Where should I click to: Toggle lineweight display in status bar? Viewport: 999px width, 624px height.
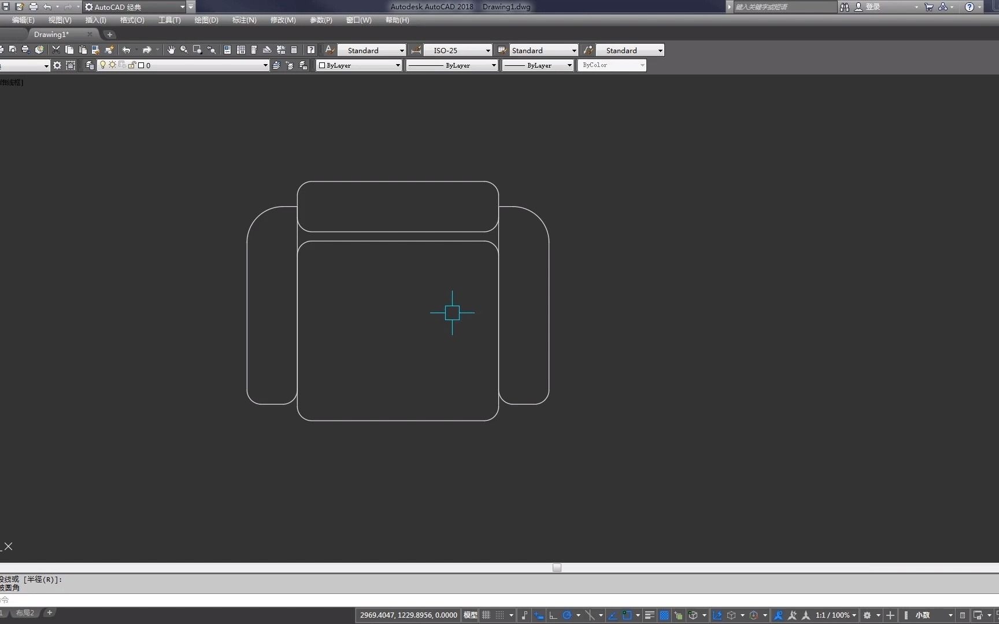(x=650, y=615)
